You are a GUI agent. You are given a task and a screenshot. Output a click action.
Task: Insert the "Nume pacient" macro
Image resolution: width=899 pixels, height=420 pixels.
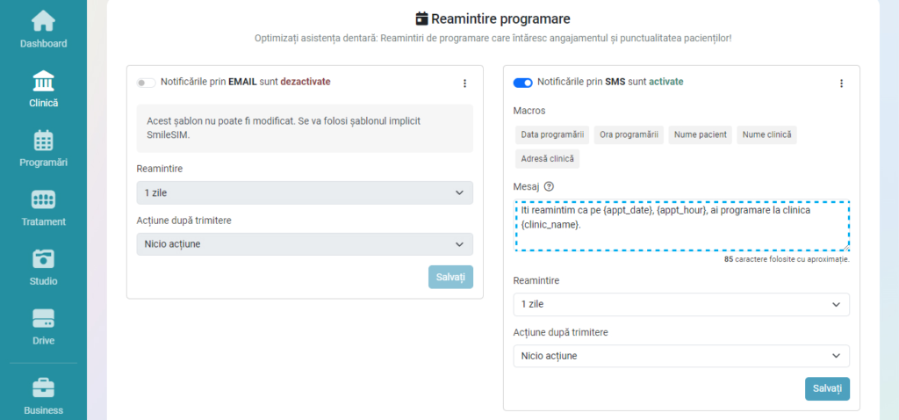pyautogui.click(x=700, y=134)
